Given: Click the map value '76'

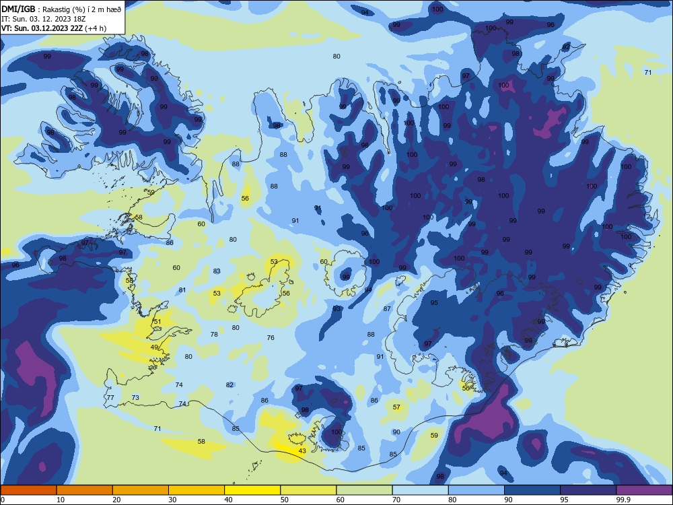Looking at the screenshot, I should [271, 337].
